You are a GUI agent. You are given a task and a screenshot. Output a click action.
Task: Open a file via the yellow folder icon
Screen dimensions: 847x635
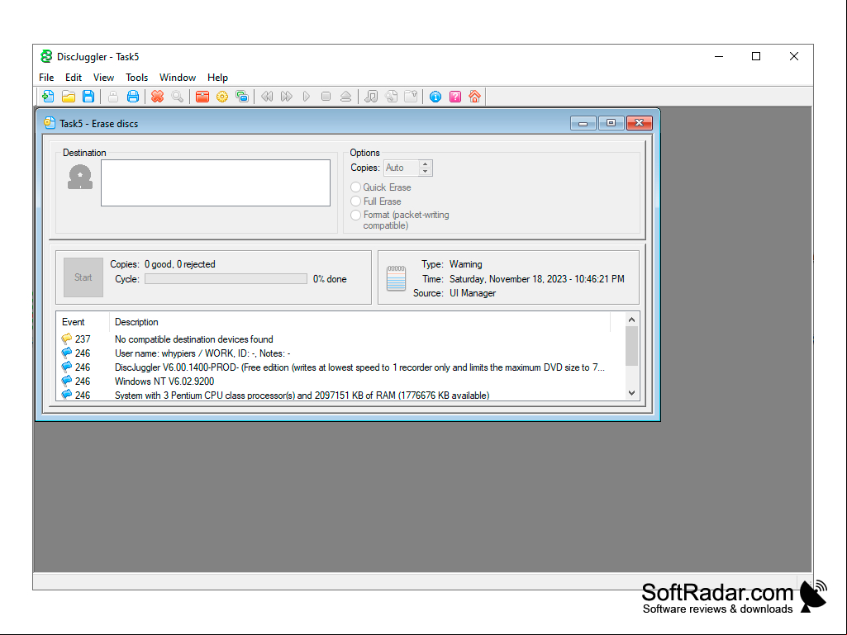[x=69, y=97]
